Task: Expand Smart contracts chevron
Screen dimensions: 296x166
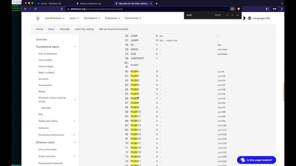Action: [74, 156]
